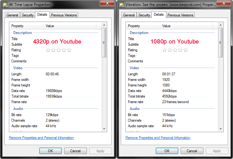Click scroll up arrow in Vibration details list
This screenshot has width=233, height=159.
[x=221, y=25]
